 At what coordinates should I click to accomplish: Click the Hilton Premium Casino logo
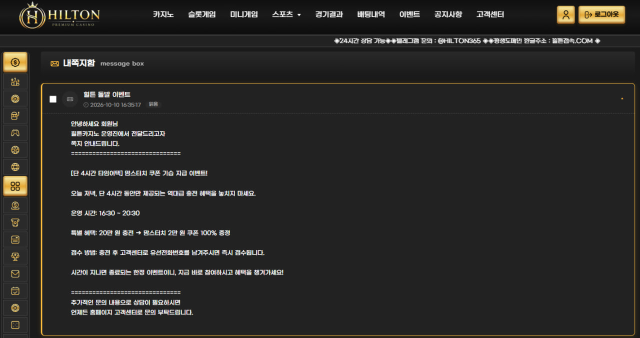(59, 15)
